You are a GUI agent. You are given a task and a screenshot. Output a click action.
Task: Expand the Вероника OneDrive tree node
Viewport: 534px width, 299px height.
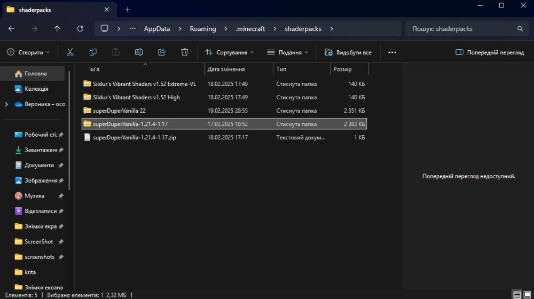6,104
